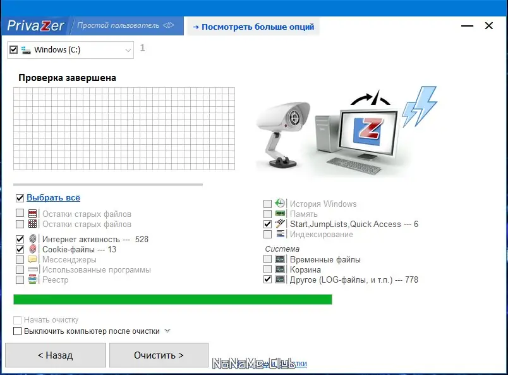
Task: Uncheck the Интернет активность checkbox
Action: (x=20, y=239)
